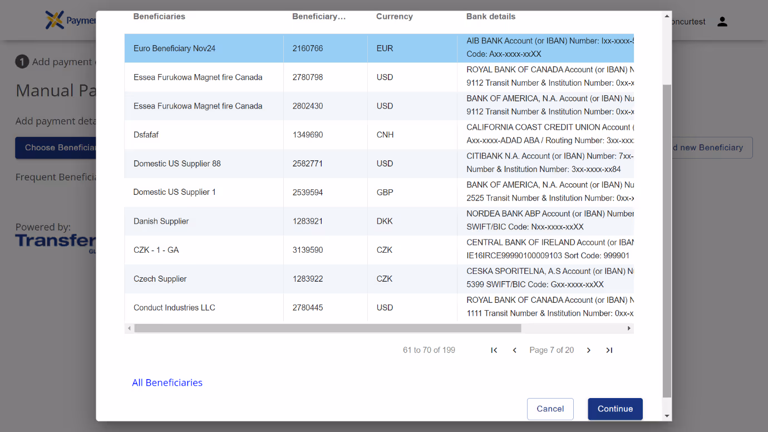Select Domestic US Supplier 1
This screenshot has height=432, width=768.
pos(379,192)
